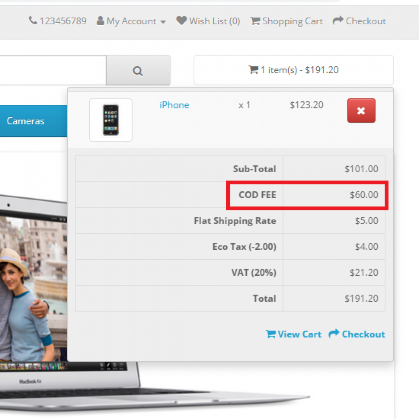The image size is (419, 419).
Task: Click the iPhone product thumbnail
Action: [x=111, y=120]
